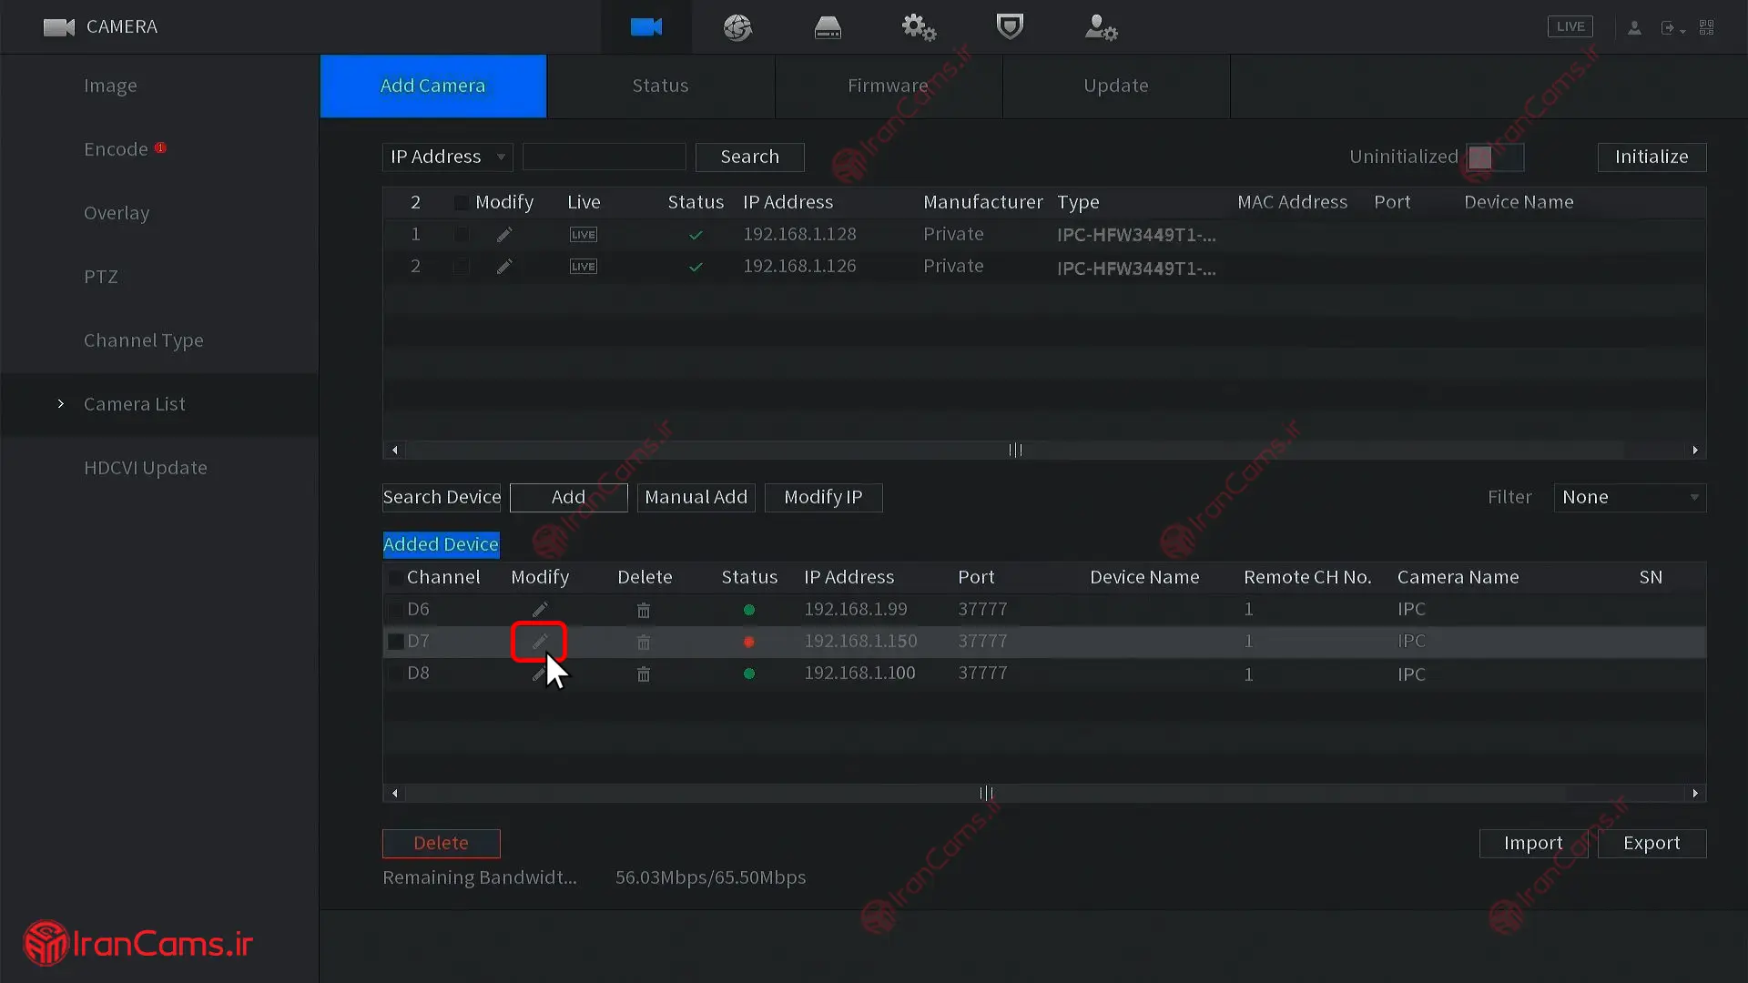Click the Import button
The image size is (1748, 983).
click(x=1533, y=843)
